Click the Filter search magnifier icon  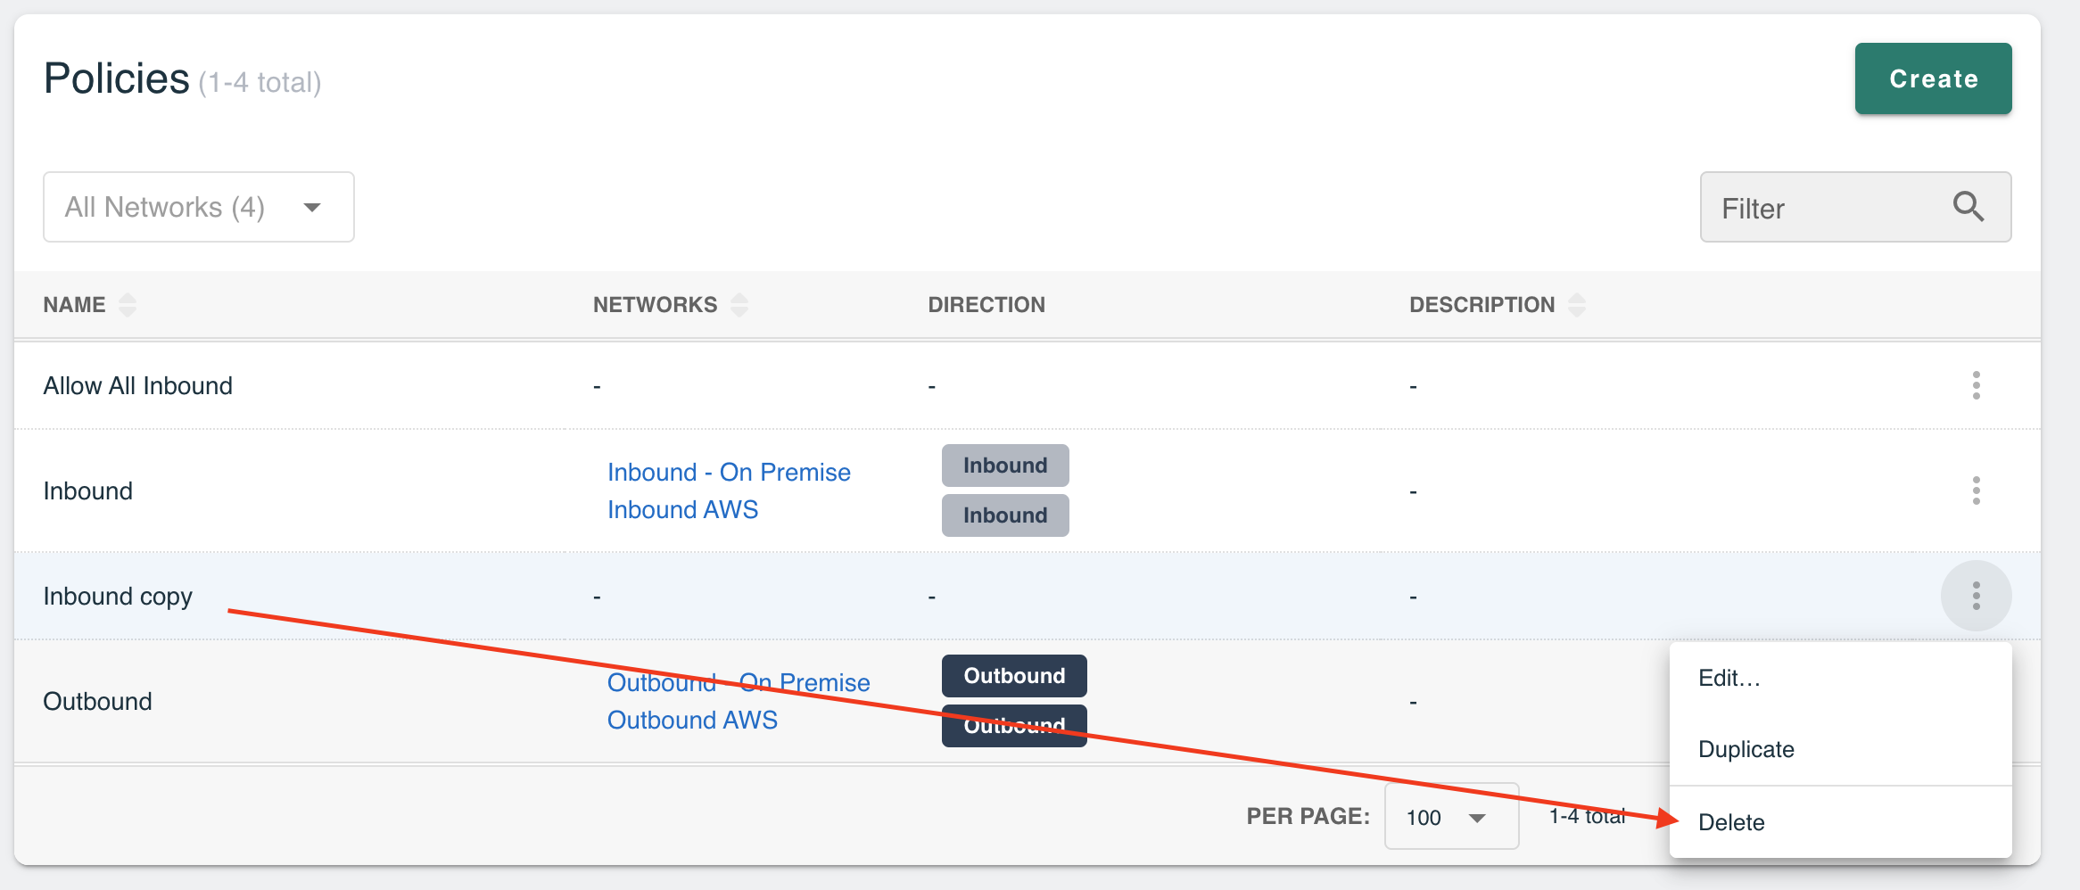(x=1969, y=207)
